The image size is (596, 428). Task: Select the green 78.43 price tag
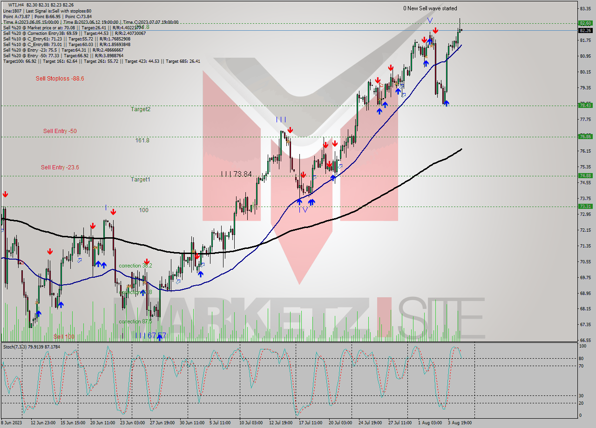585,106
